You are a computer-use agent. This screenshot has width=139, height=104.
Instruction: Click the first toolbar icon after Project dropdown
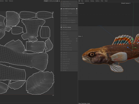tap(53, 1)
